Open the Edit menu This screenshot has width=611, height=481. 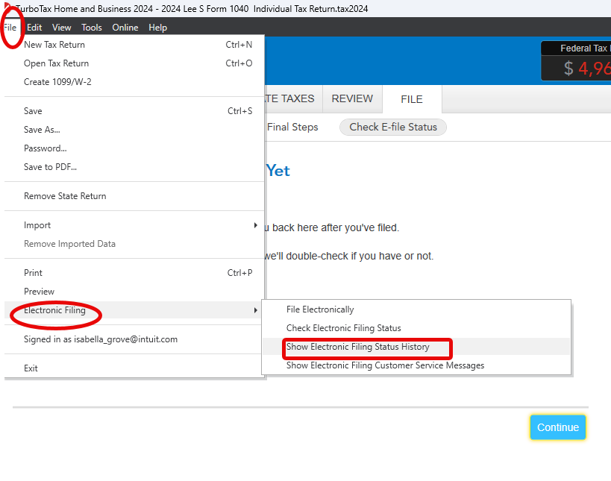click(34, 28)
